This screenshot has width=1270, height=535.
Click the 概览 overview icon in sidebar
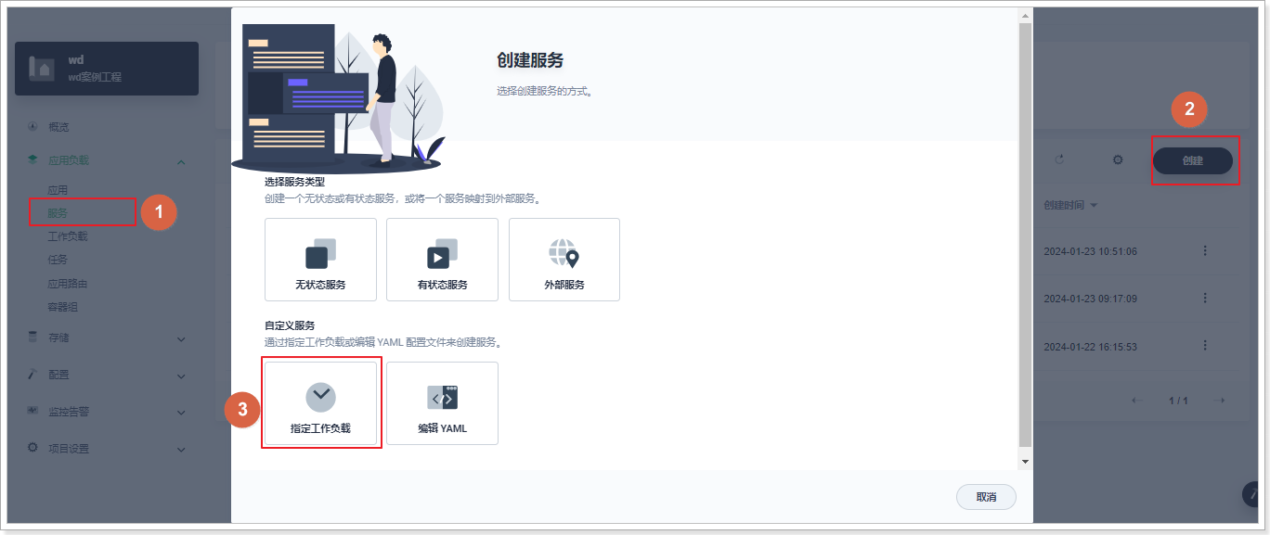tap(32, 126)
